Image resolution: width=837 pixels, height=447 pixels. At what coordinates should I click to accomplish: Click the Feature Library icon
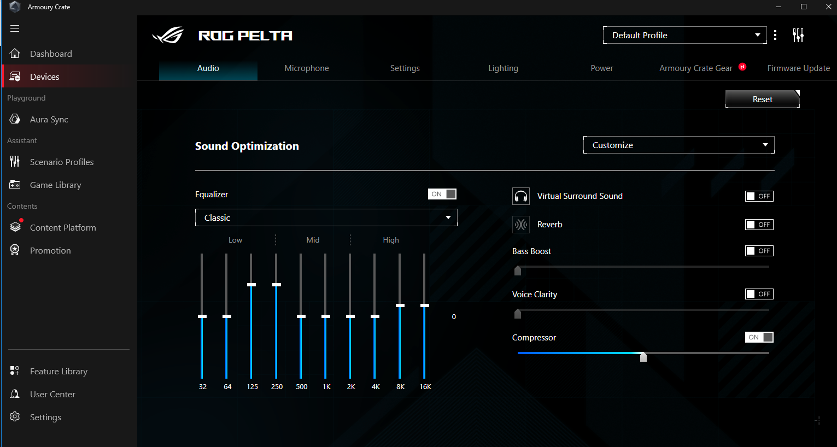coord(15,371)
